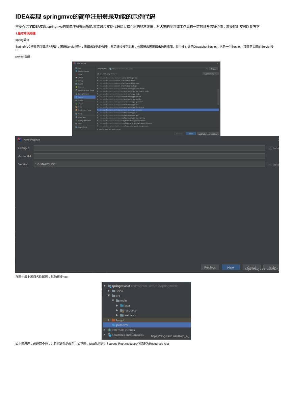
Task: Click the Android robot icon in the sidebar
Action: [x=77, y=87]
